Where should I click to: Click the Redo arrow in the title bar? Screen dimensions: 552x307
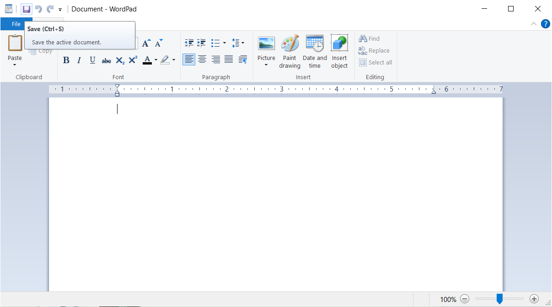click(50, 9)
